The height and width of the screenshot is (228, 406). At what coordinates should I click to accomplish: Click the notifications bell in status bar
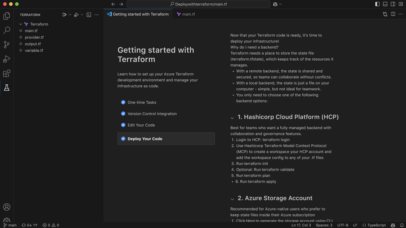[x=401, y=225]
